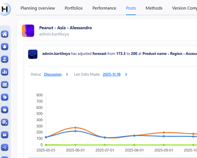This screenshot has height=158, width=197.
Task: Open the calendar with arrow sidebar icon
Action: point(5,122)
